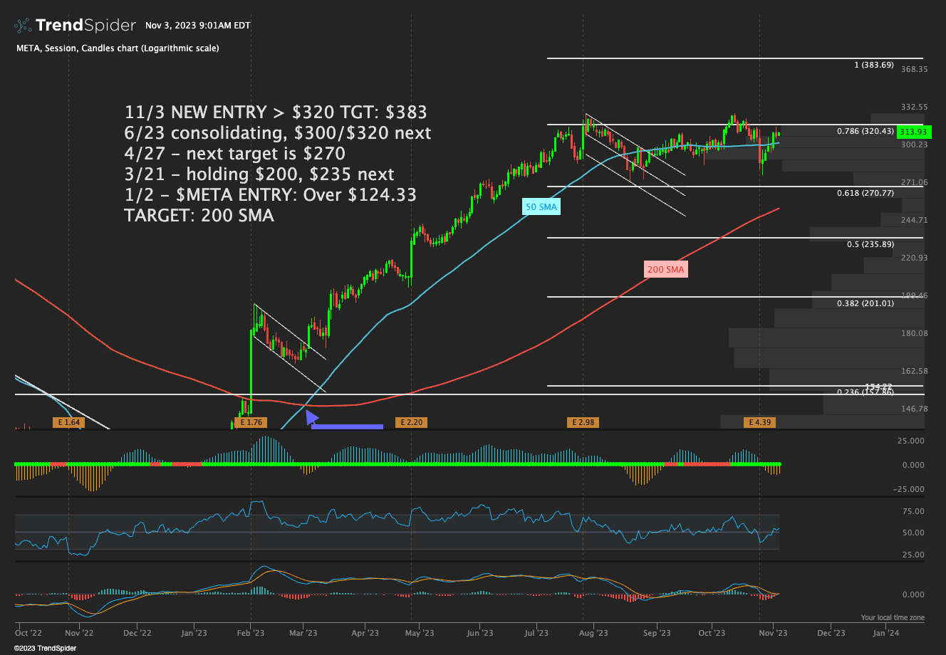
Task: Select the 0.5 (235.89) Fibonacci label
Action: tap(870, 244)
